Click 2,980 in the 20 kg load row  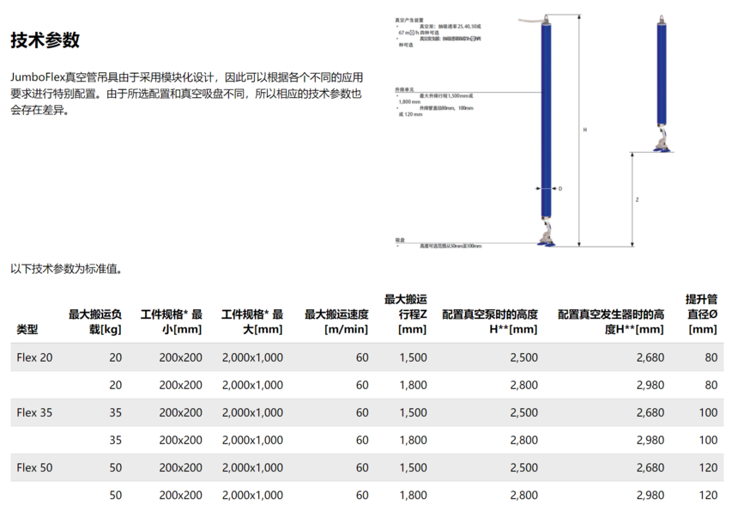pos(650,386)
